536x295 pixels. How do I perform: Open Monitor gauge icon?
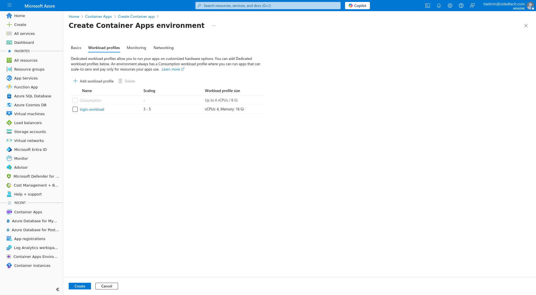[9, 158]
